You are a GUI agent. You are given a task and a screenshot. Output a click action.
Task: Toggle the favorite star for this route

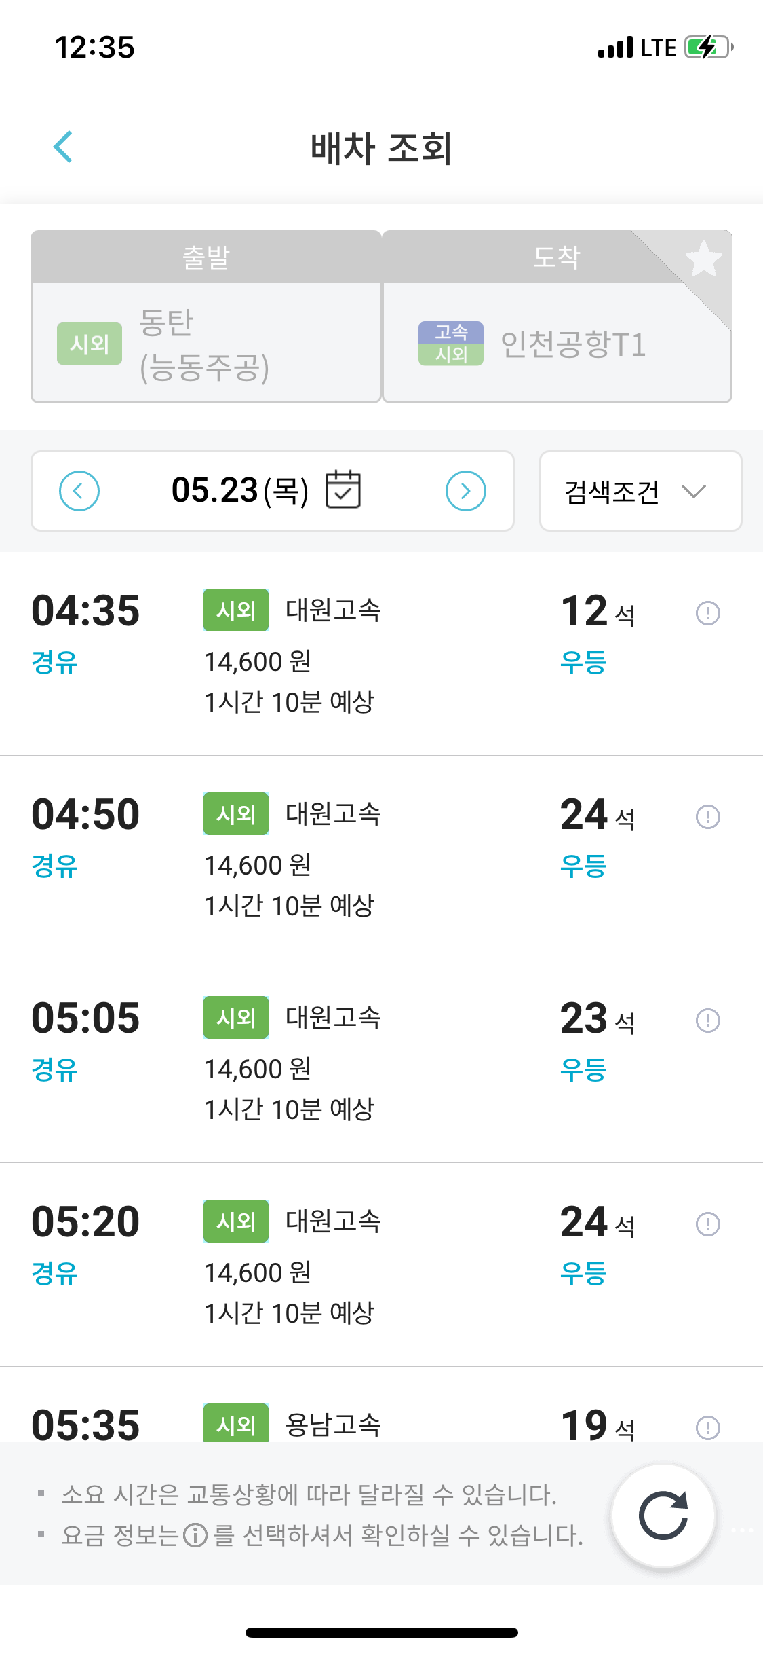[703, 259]
